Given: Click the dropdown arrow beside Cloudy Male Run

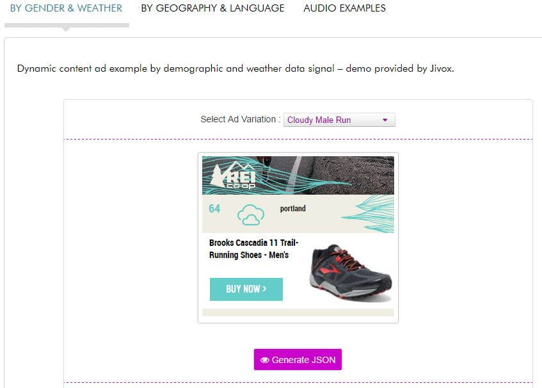Looking at the screenshot, I should (385, 120).
